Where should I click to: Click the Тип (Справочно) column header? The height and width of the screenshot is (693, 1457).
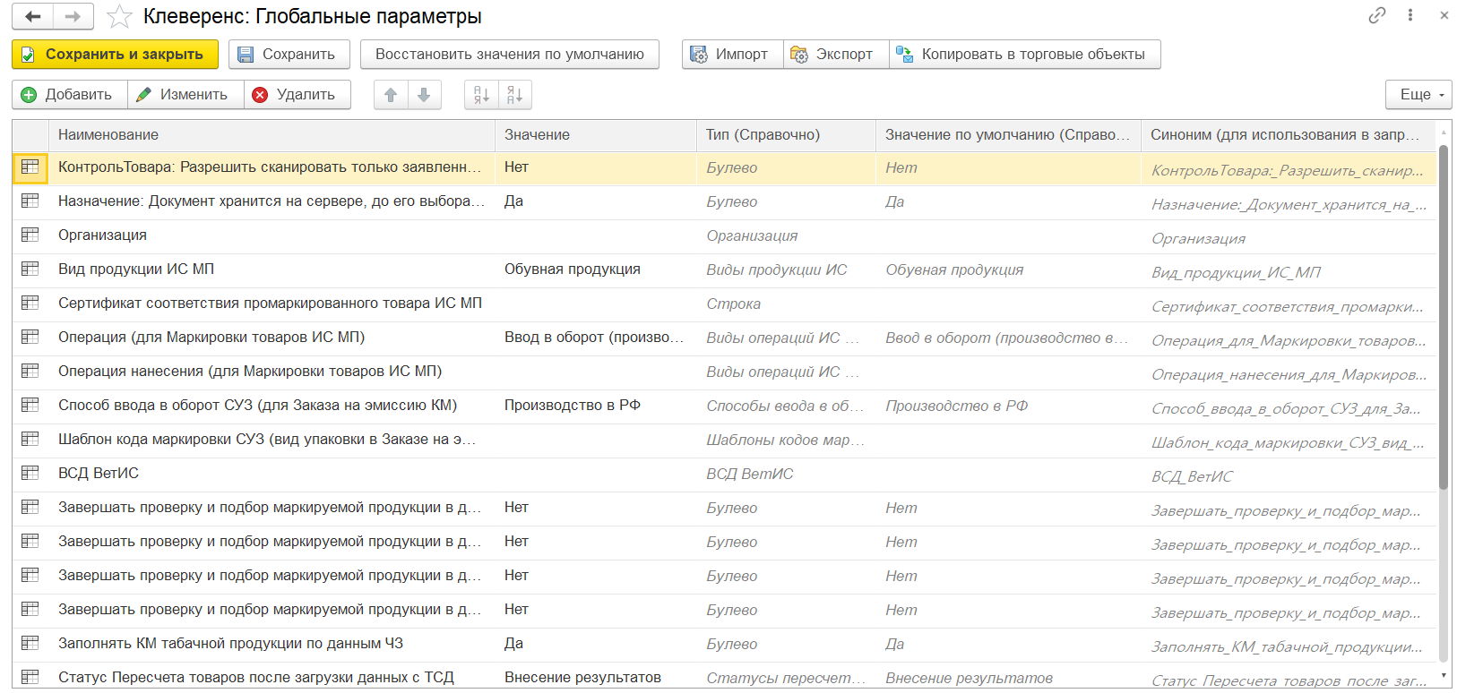click(x=786, y=135)
